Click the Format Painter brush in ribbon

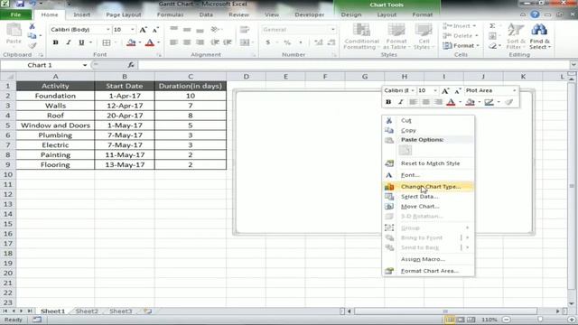[x=33, y=45]
